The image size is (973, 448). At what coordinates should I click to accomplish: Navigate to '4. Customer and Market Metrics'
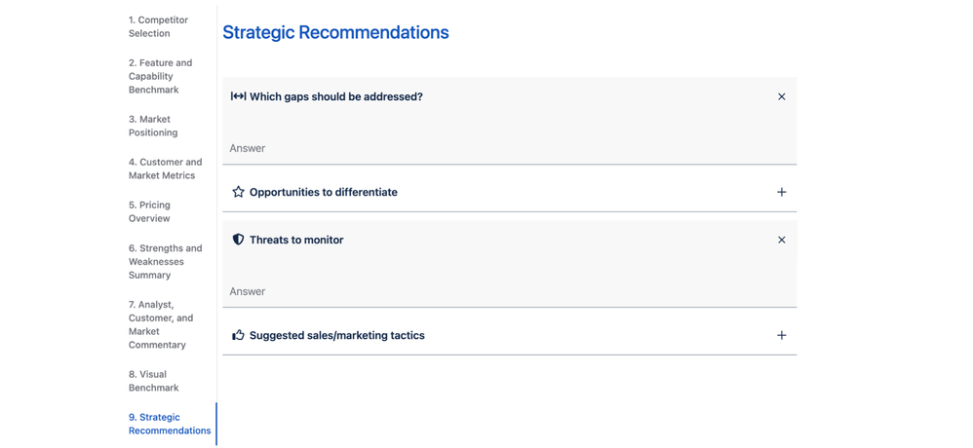(x=165, y=168)
